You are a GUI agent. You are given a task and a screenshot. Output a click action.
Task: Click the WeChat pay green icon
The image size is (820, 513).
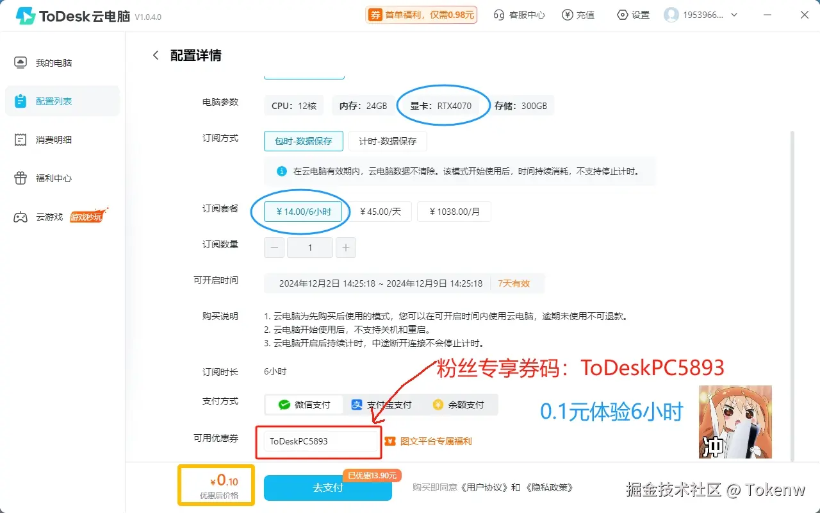[284, 405]
